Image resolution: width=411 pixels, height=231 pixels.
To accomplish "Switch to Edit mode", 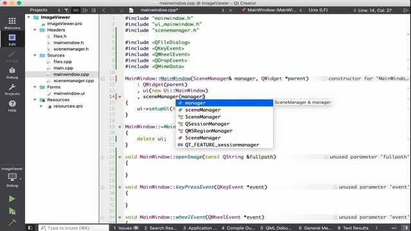I will [x=12, y=40].
